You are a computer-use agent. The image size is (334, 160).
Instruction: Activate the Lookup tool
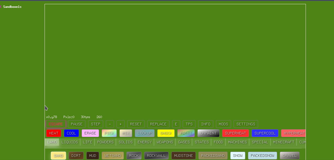point(145,133)
